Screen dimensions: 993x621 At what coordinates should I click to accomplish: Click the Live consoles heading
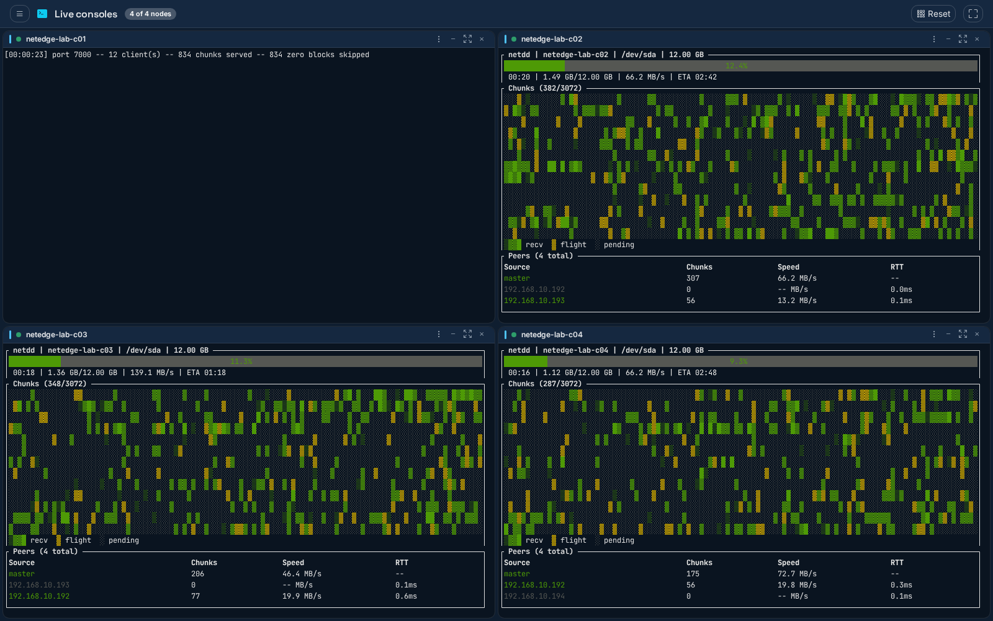coord(86,14)
